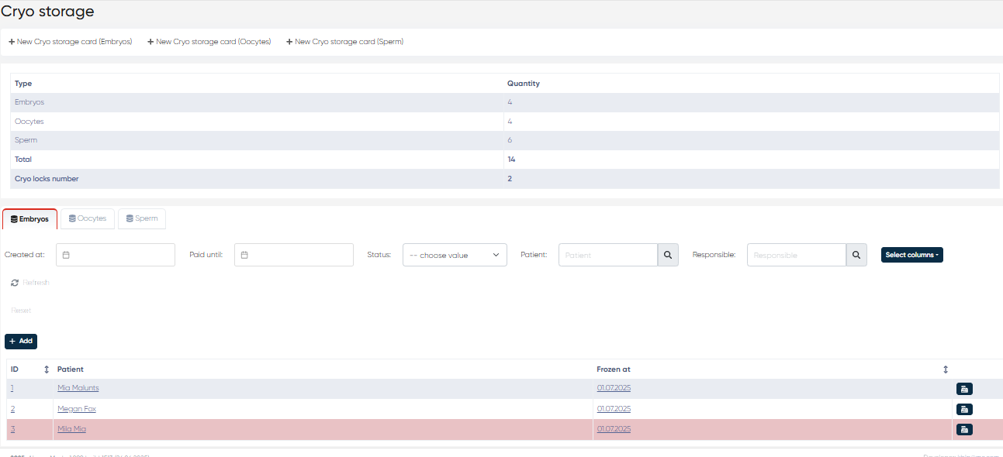The height and width of the screenshot is (457, 1003).
Task: Switch to the Sperm tab
Action: coord(141,218)
